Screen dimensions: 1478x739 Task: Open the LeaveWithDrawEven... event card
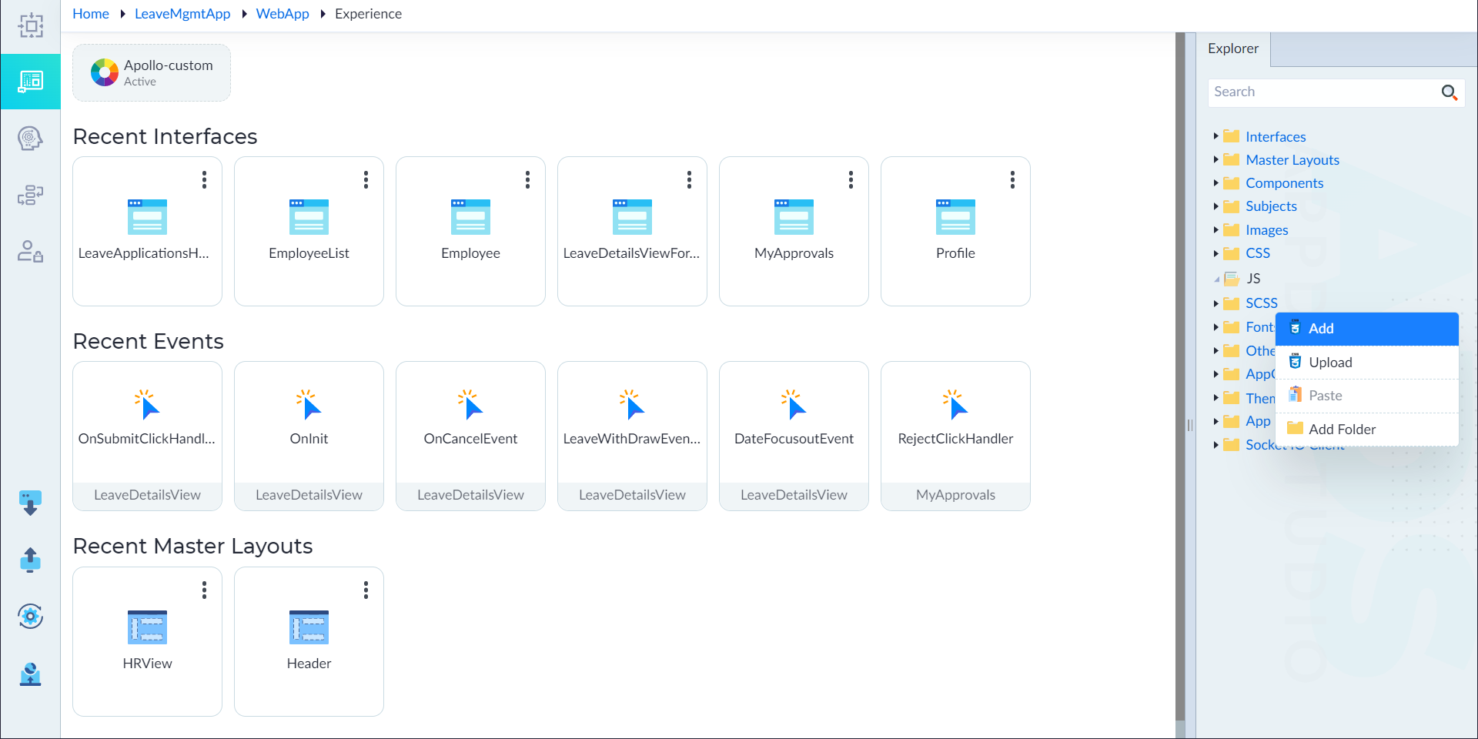click(x=632, y=436)
